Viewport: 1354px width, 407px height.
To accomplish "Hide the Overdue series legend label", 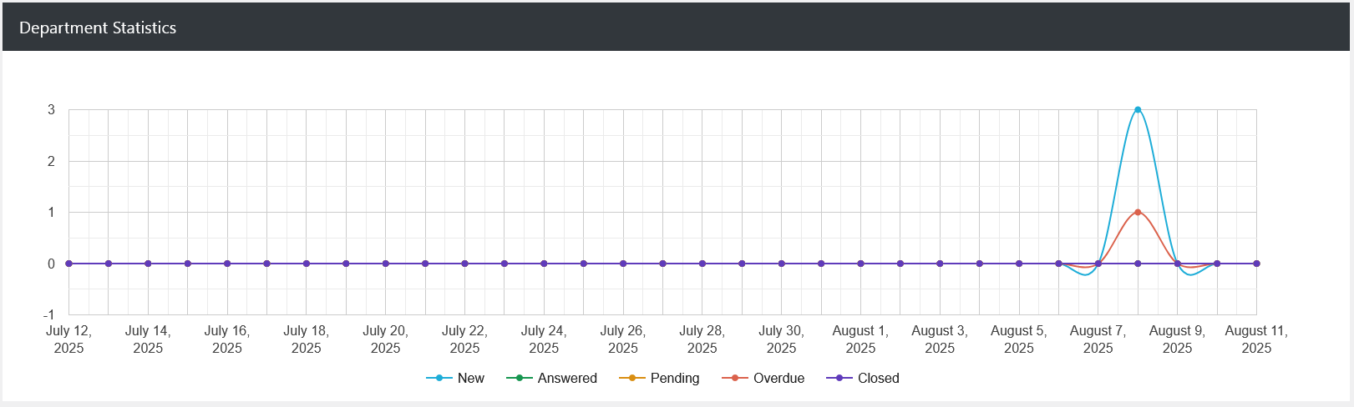I will 778,378.
